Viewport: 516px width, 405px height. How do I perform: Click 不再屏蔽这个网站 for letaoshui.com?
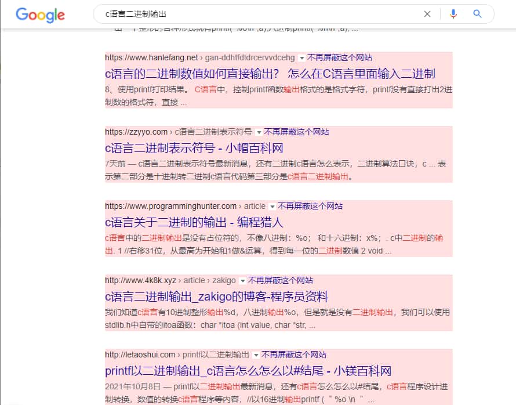click(294, 355)
